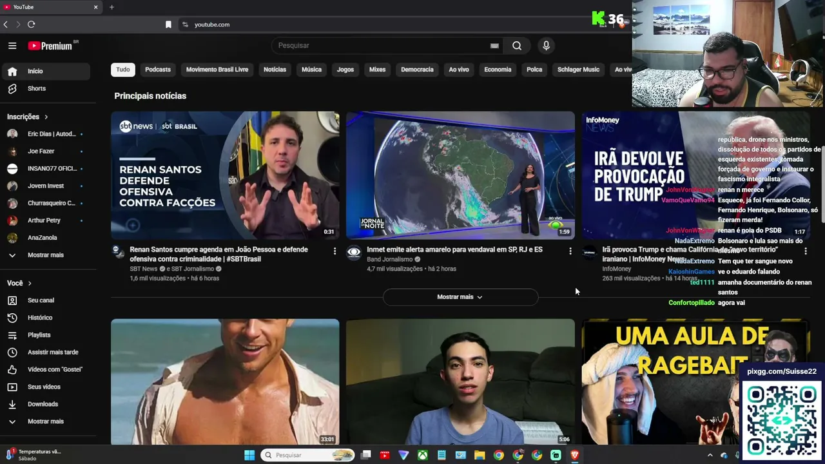Viewport: 825px width, 464px height.
Task: Select the Mixes filter chip
Action: pos(377,70)
